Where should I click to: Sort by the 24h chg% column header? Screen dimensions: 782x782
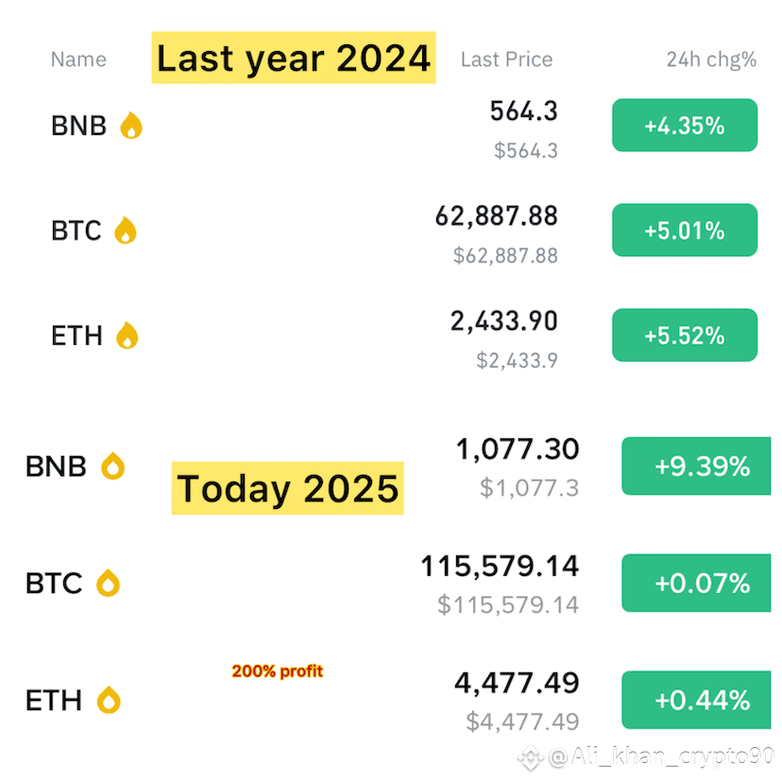[712, 59]
